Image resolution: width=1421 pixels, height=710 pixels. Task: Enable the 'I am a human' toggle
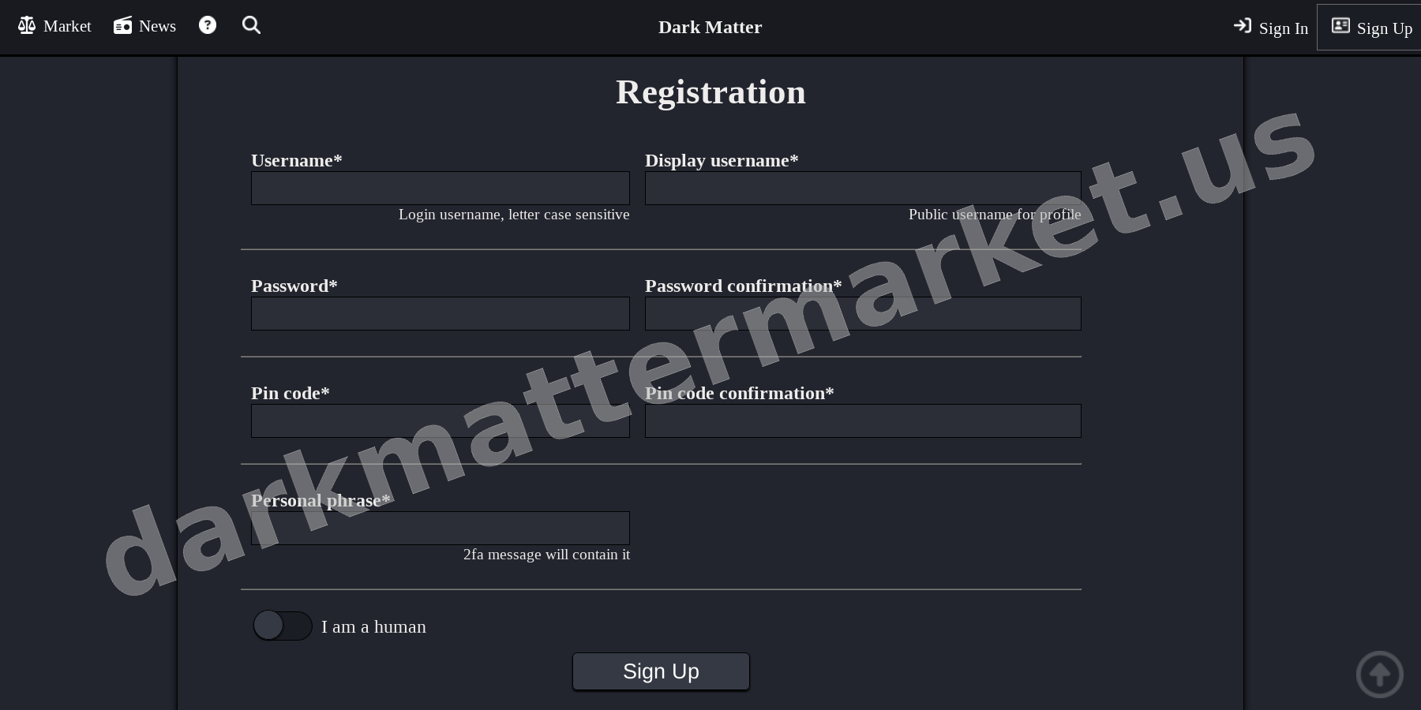[x=282, y=626]
